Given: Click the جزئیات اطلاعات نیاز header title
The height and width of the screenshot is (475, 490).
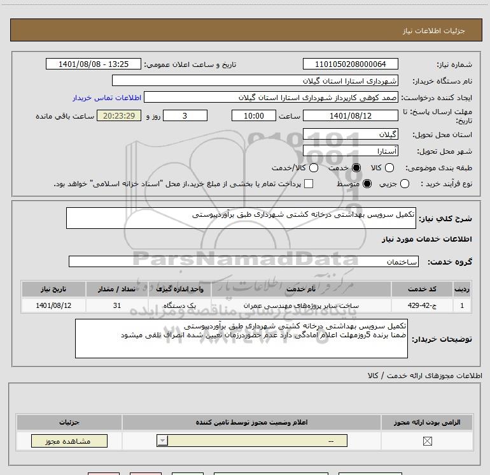Looking at the screenshot, I should pos(434,31).
